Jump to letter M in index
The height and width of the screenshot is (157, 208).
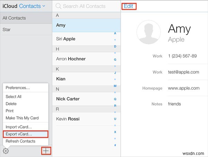[x=115, y=86]
